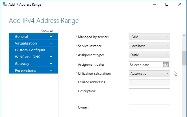Focus the Owner input field
Viewport: 187px width, 117px height.
149,108
